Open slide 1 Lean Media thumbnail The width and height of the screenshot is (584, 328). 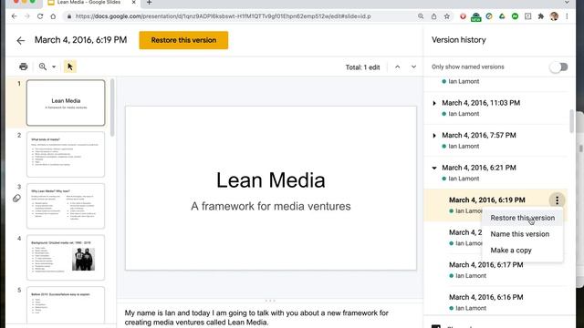(x=66, y=103)
